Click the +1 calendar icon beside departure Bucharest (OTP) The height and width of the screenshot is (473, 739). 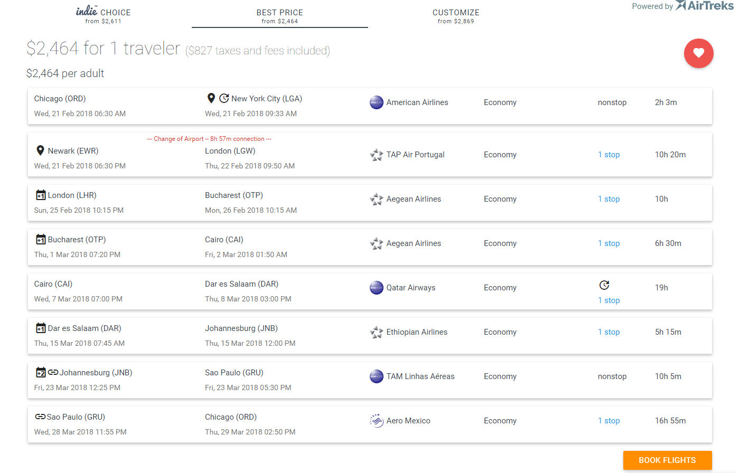pyautogui.click(x=41, y=240)
